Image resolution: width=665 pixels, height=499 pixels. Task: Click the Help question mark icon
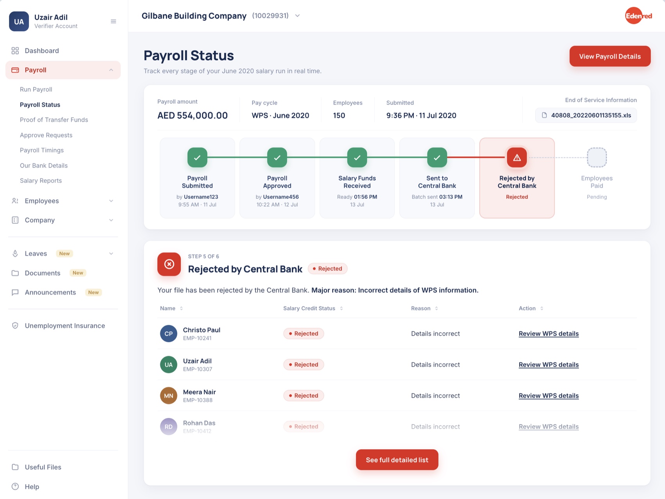[x=15, y=486]
